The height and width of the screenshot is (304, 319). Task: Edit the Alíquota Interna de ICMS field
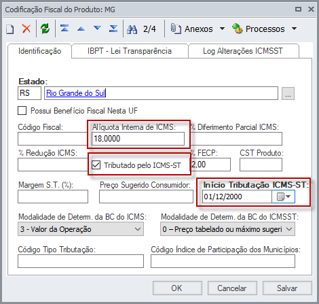point(138,139)
